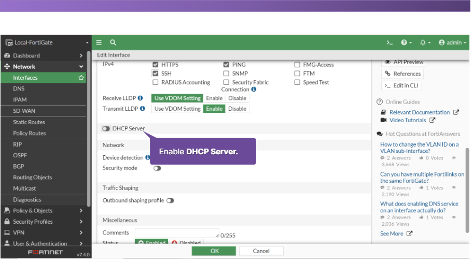The height and width of the screenshot is (263, 474).
Task: Collapse the Network menu chevron
Action: tap(81, 67)
